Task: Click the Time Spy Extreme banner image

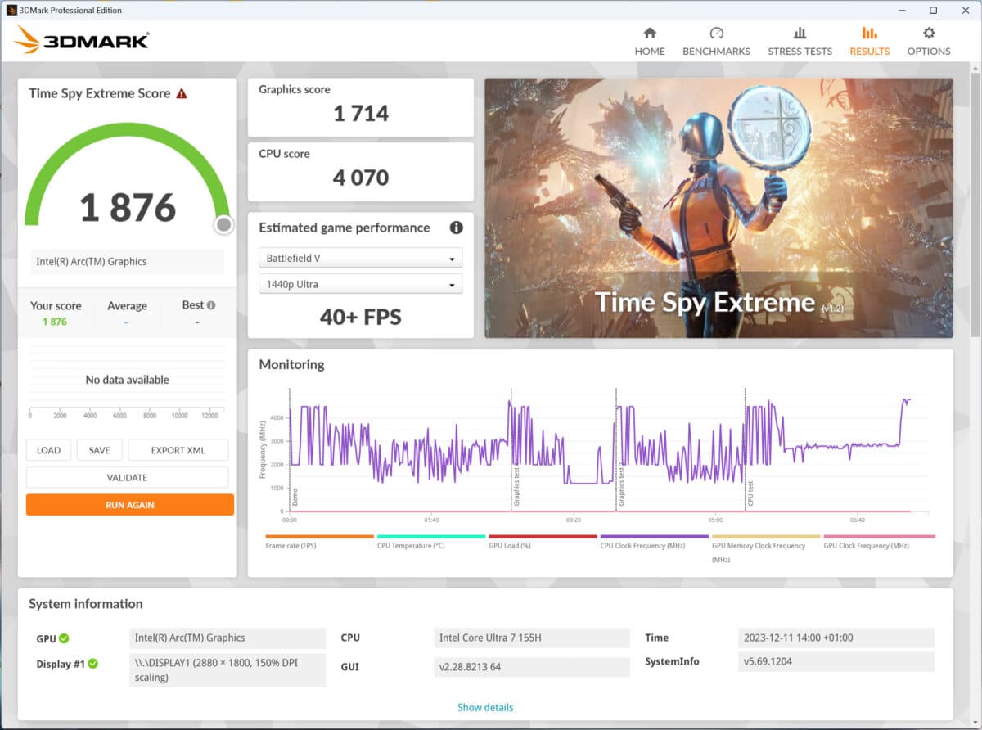Action: click(718, 208)
